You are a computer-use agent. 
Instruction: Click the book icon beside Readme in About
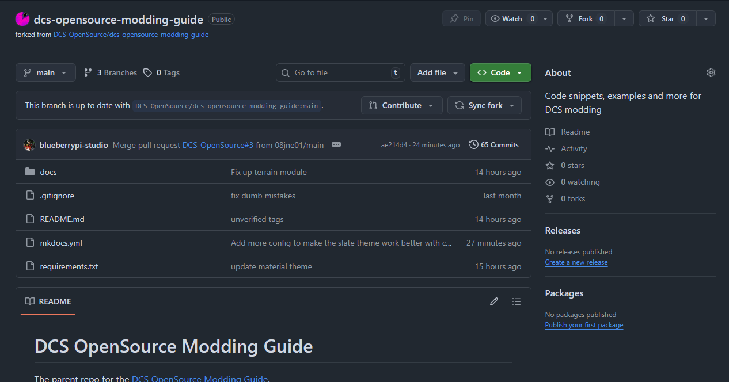pyautogui.click(x=550, y=132)
